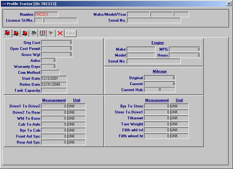Click the tractor Year field in header
233x169 pixels.
coord(181,14)
